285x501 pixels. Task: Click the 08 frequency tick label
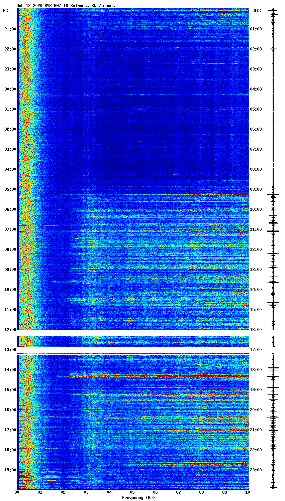[201, 492]
